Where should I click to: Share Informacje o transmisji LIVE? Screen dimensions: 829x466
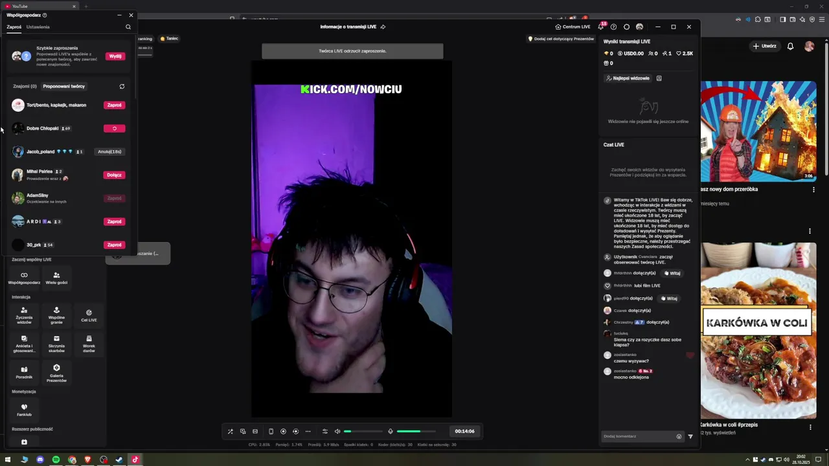[x=383, y=27]
